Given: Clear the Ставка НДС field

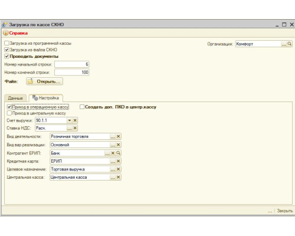Looking at the screenshot, I should 75,128.
